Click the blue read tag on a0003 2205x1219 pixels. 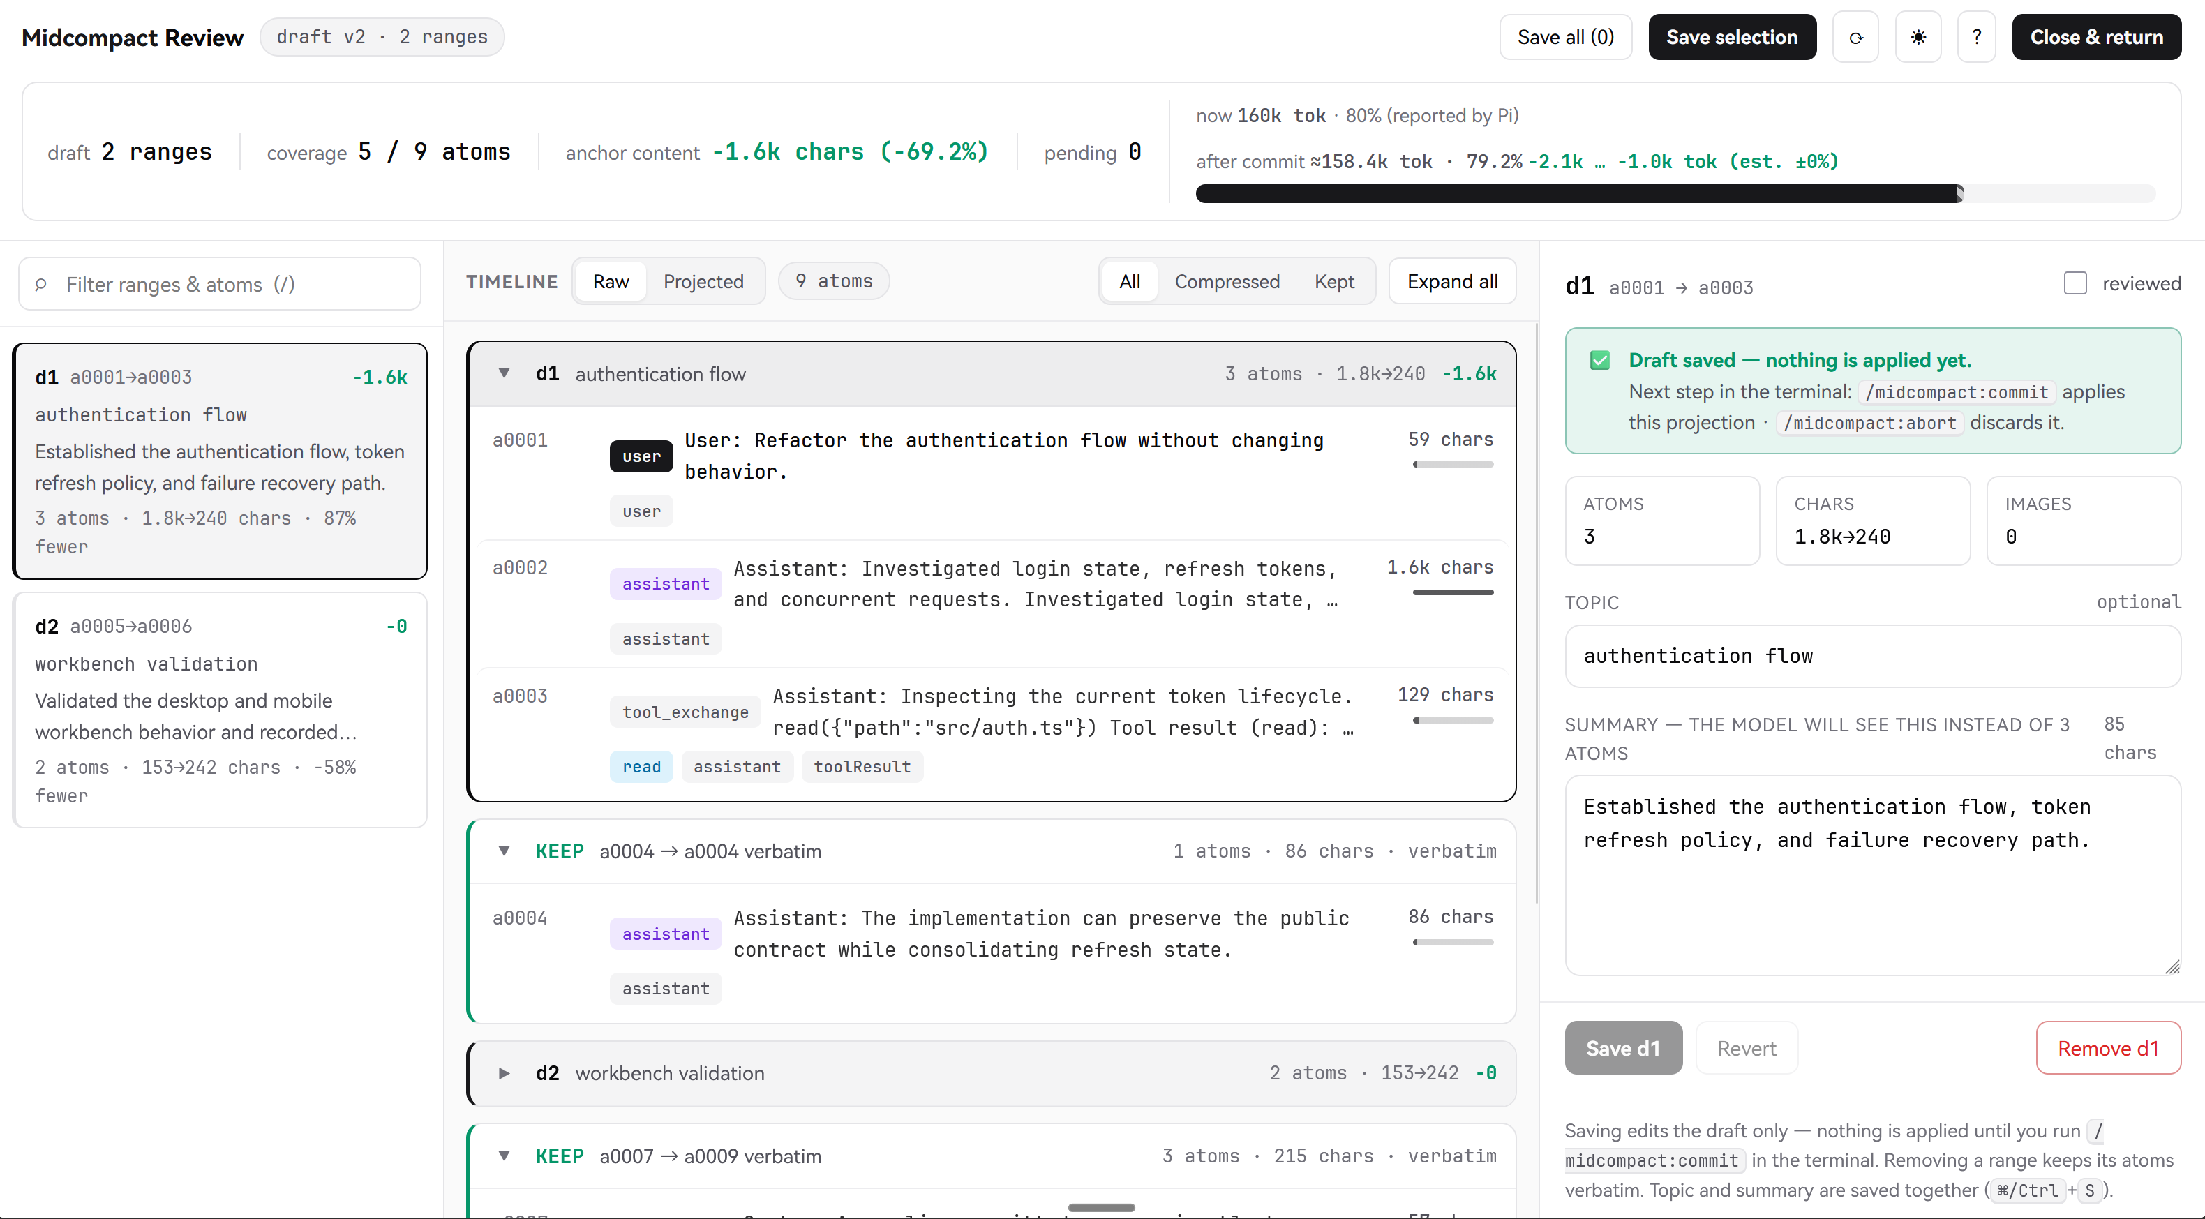pyautogui.click(x=641, y=766)
